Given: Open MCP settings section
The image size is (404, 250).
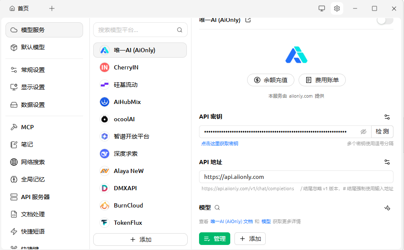Looking at the screenshot, I should click(x=44, y=127).
